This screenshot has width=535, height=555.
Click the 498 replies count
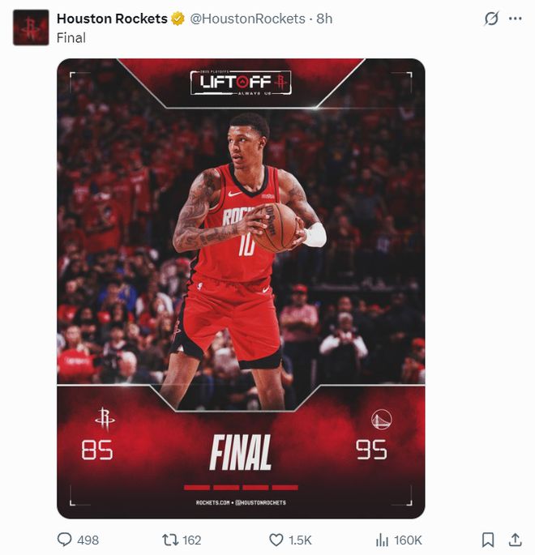(x=88, y=540)
